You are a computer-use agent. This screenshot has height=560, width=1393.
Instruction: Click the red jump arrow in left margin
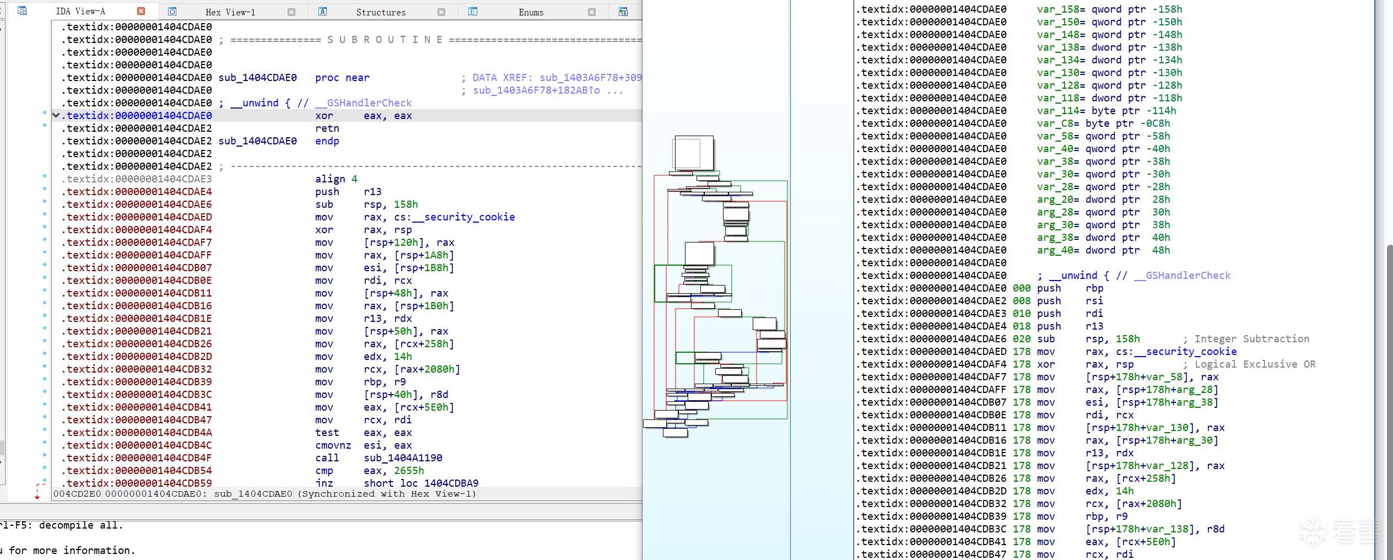[37, 492]
